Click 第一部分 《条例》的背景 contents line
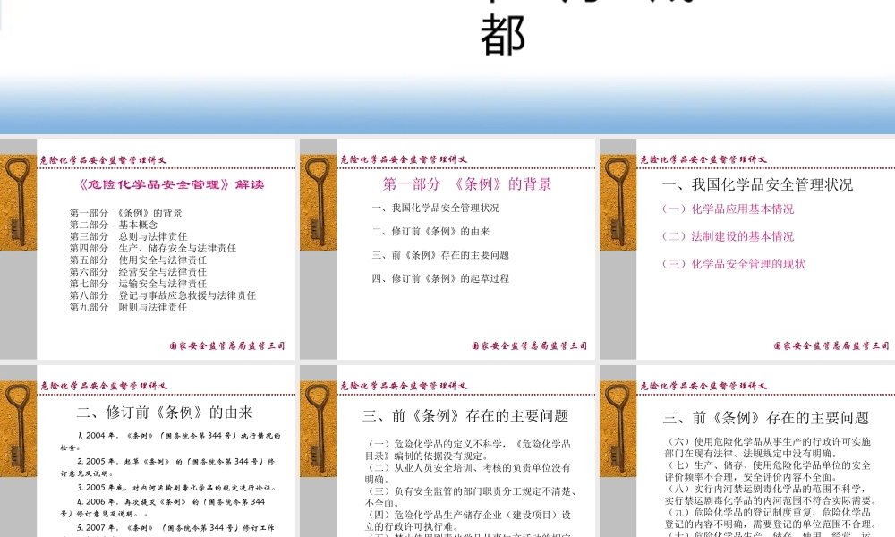 [125, 213]
